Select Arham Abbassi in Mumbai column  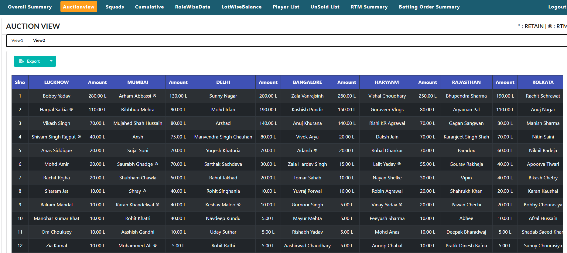pyautogui.click(x=138, y=96)
